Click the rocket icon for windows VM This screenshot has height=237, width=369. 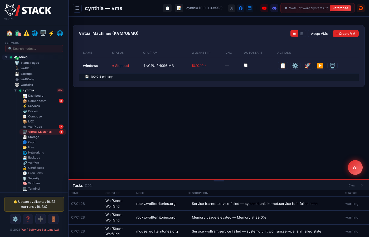pos(308,66)
